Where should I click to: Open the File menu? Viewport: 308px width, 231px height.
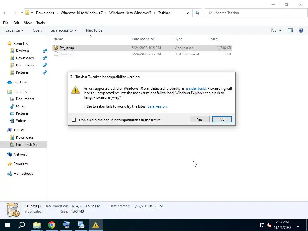click(6, 23)
